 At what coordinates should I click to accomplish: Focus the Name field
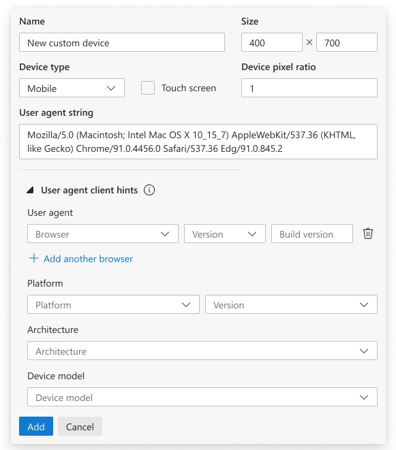coord(122,42)
